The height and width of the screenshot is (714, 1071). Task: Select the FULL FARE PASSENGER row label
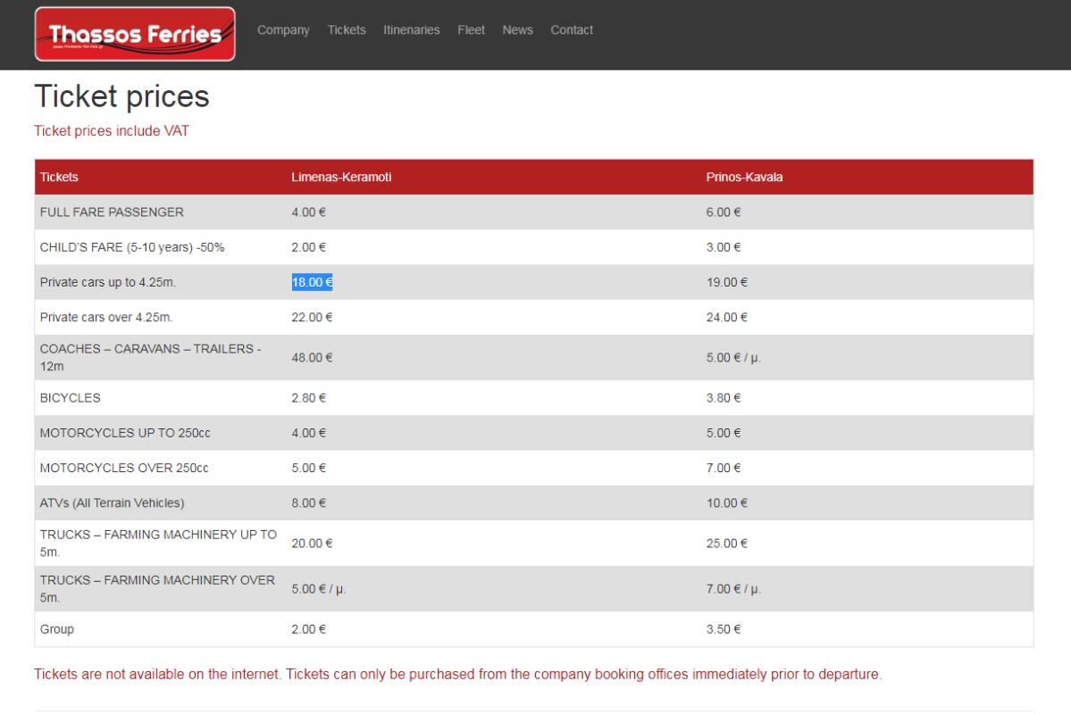click(112, 212)
